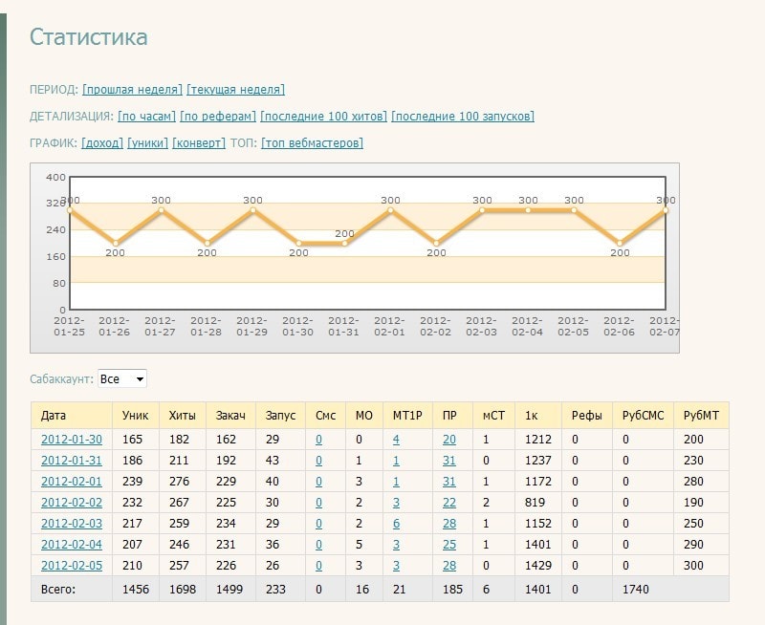Click МТ1Р value 6 in 2012-02-03 row
The width and height of the screenshot is (765, 625).
[x=396, y=524]
